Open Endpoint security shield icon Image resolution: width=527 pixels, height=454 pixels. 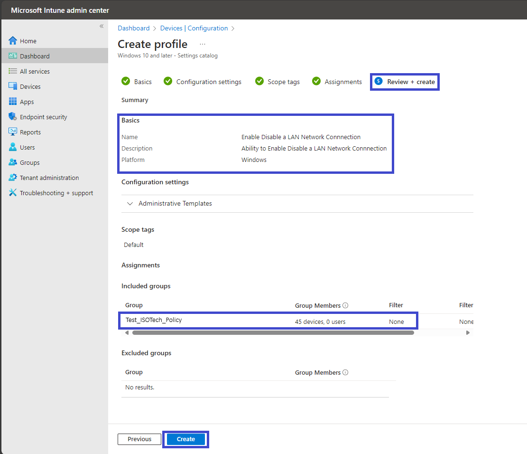[x=13, y=116]
